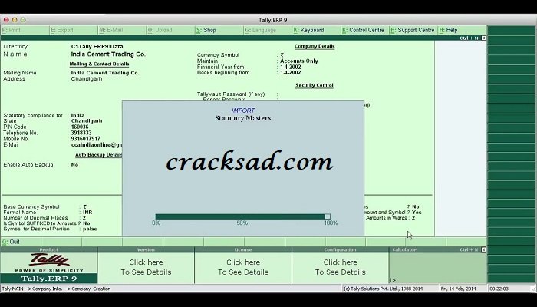Click the State value Chandigarh
Viewport: 537px width, 307px height.
click(87, 121)
